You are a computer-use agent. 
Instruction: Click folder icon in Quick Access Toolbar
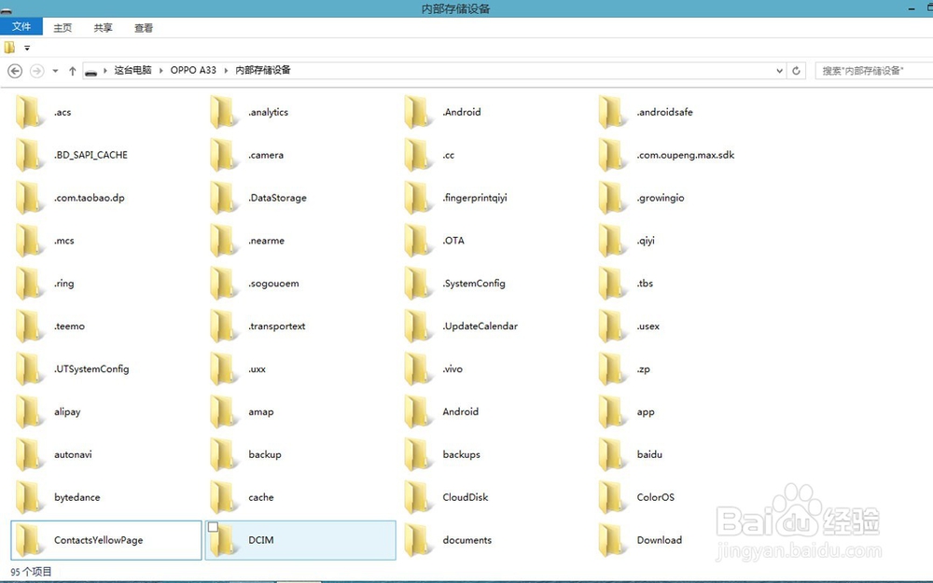[9, 47]
